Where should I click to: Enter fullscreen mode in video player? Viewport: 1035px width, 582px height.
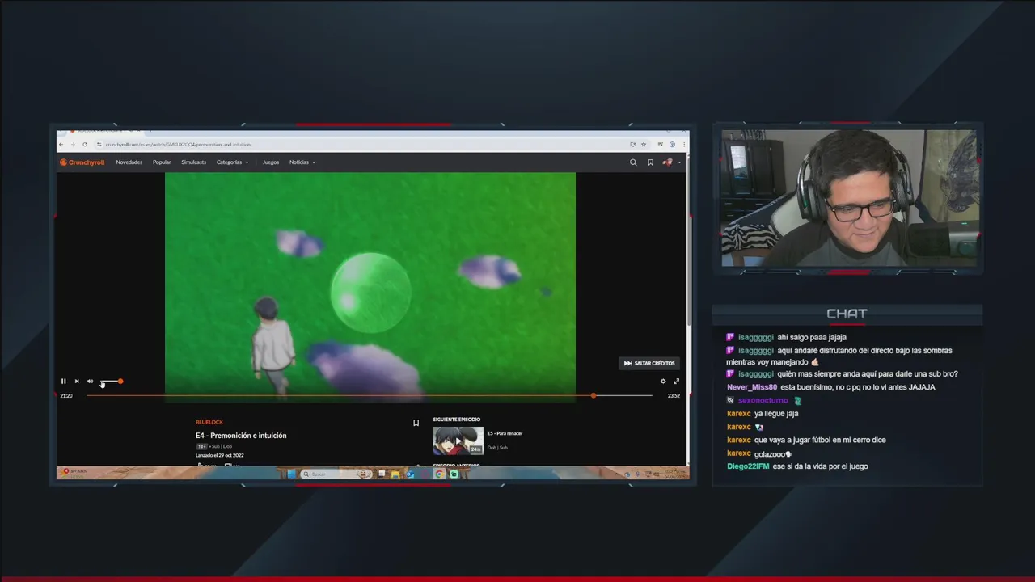point(677,382)
